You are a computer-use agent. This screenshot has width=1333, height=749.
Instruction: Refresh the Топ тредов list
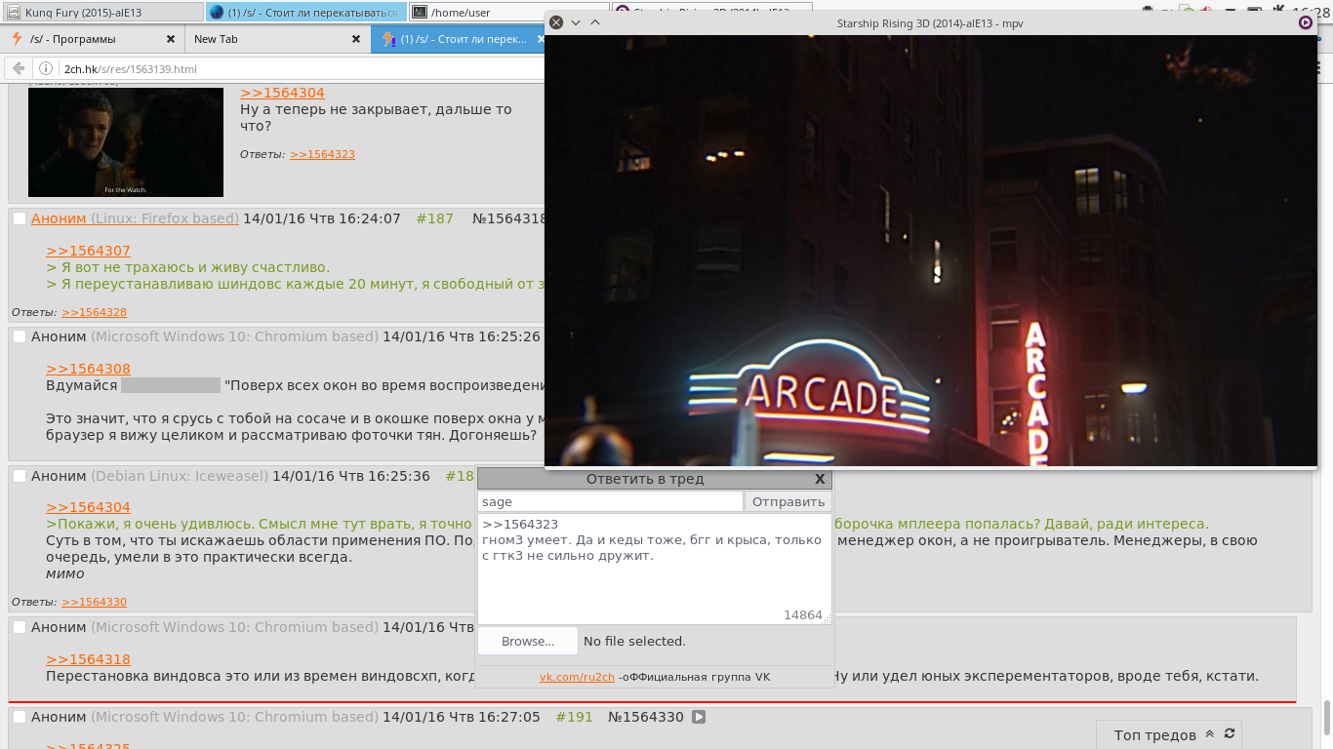[x=1230, y=734]
